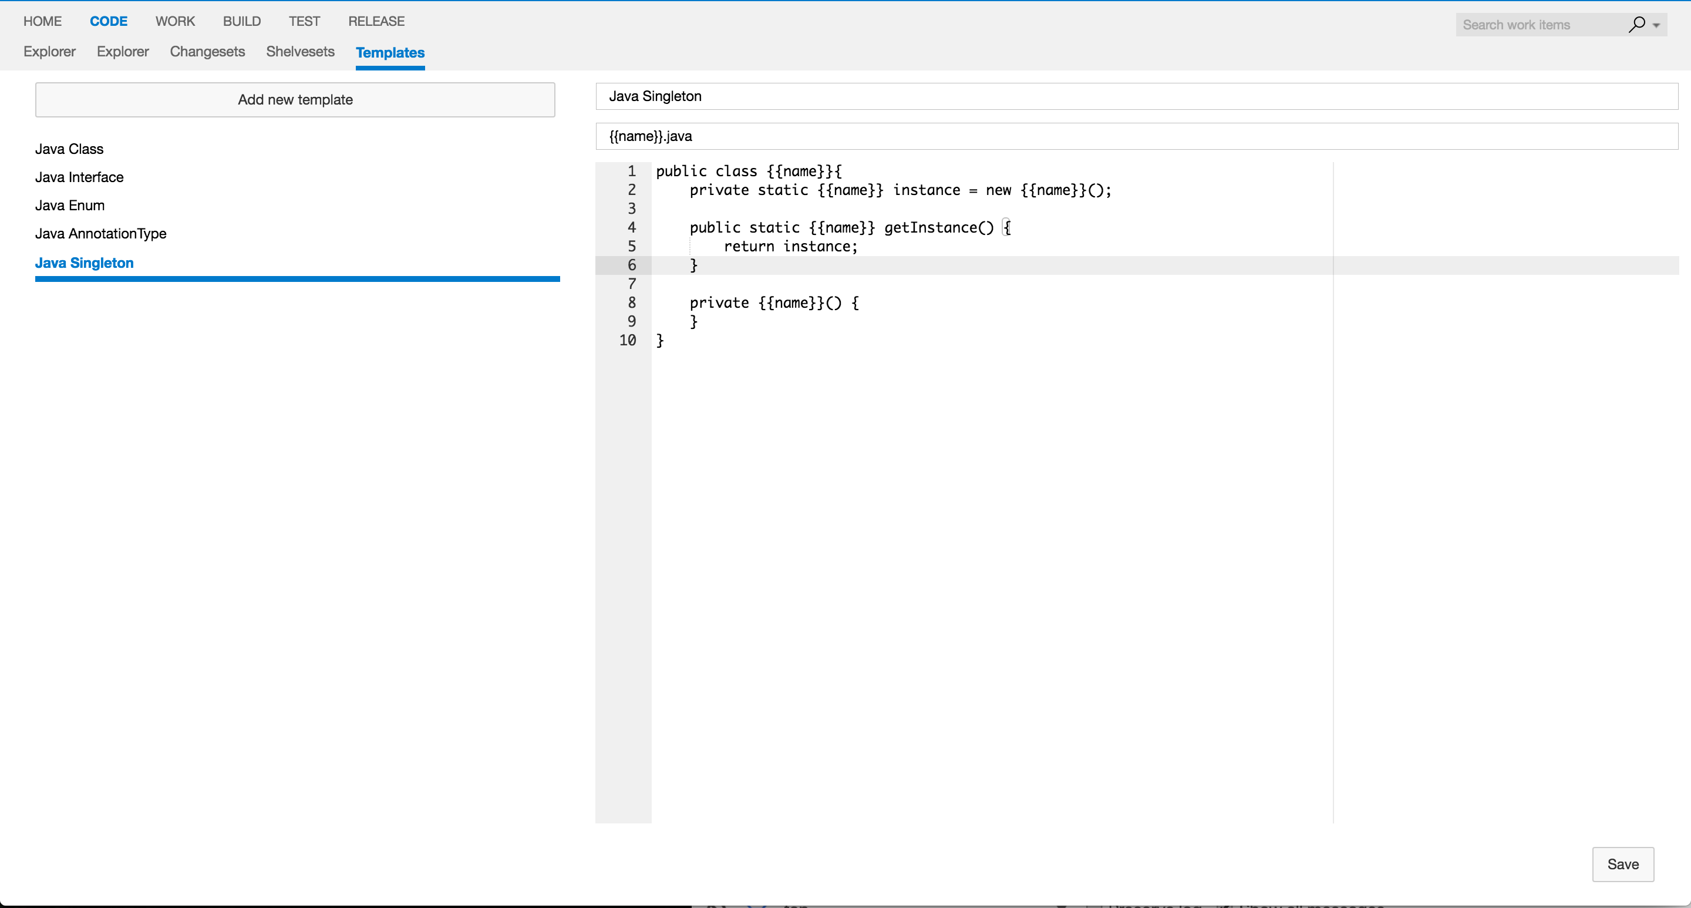Go to the TEST hub
The image size is (1691, 908).
(304, 21)
